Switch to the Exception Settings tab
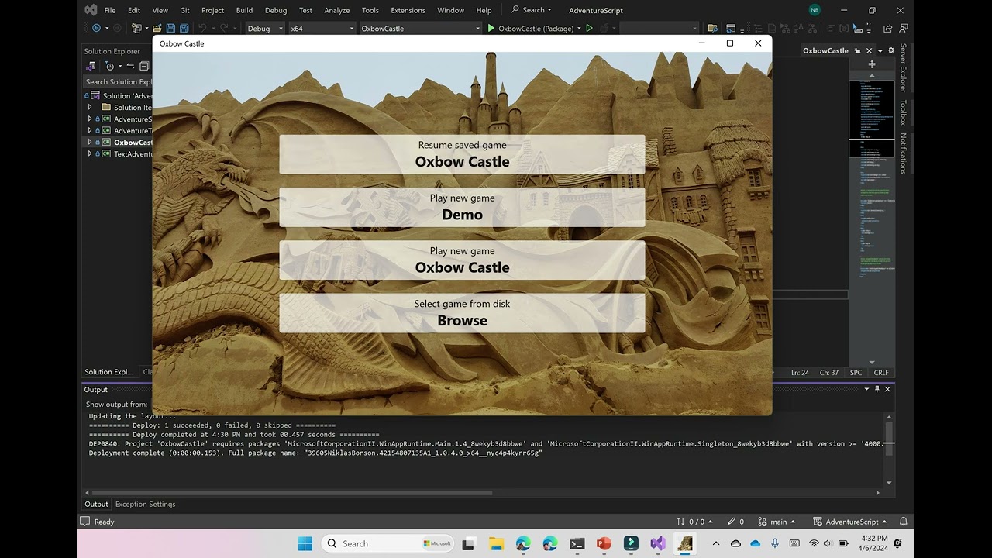The image size is (992, 558). (145, 504)
